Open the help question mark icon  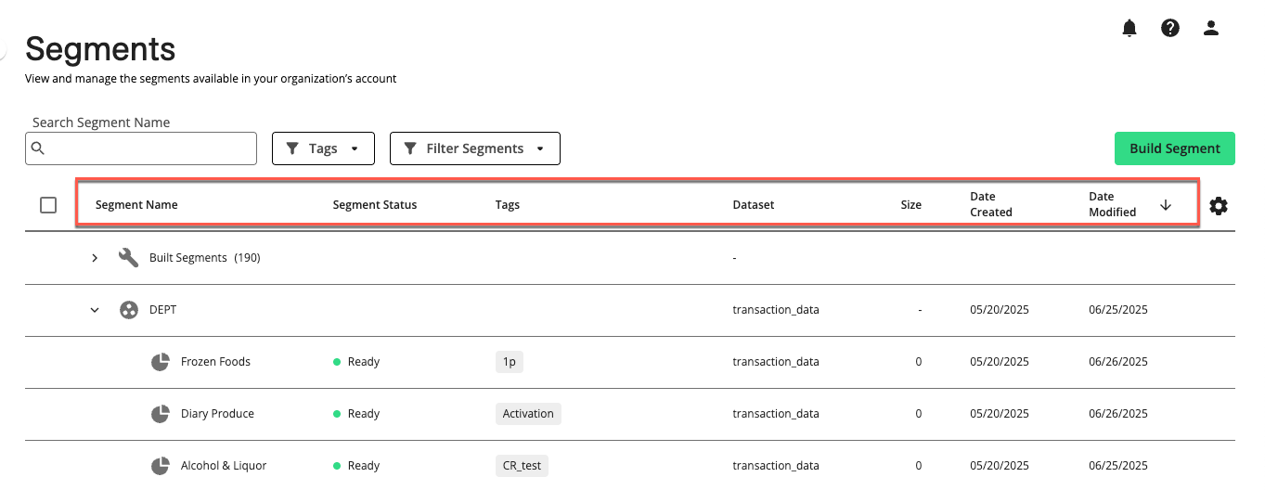click(x=1170, y=28)
